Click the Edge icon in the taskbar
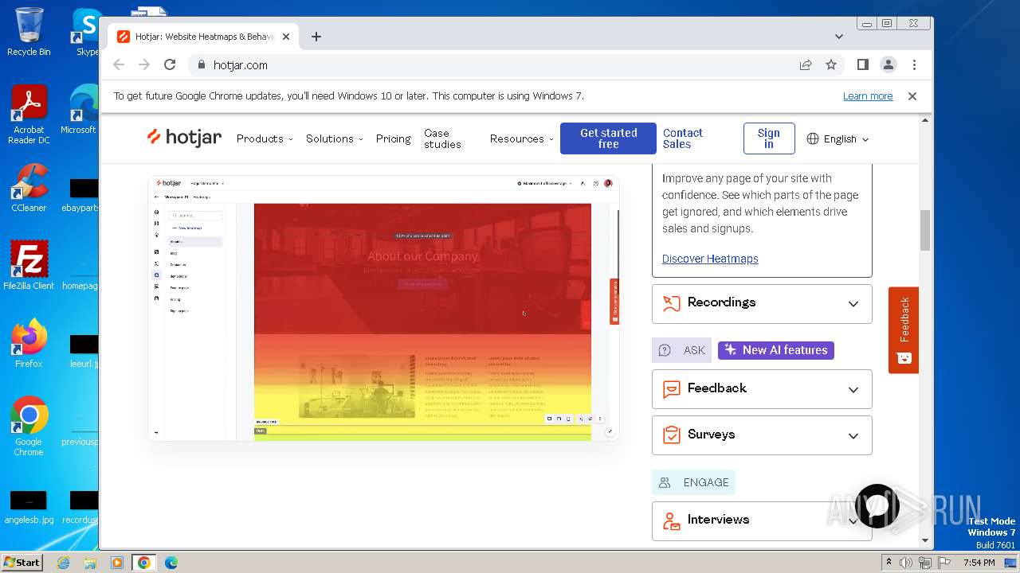1020x573 pixels. coord(171,563)
